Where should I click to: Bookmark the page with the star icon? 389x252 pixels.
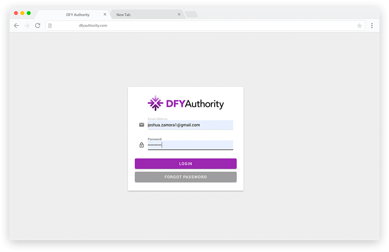coord(359,26)
